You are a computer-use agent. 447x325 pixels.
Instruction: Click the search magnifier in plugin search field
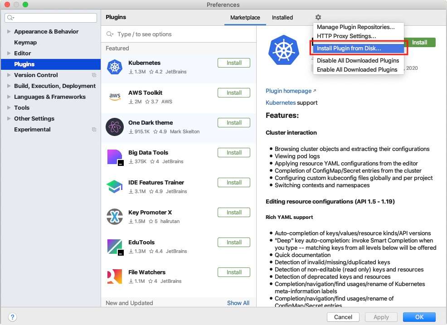point(110,34)
